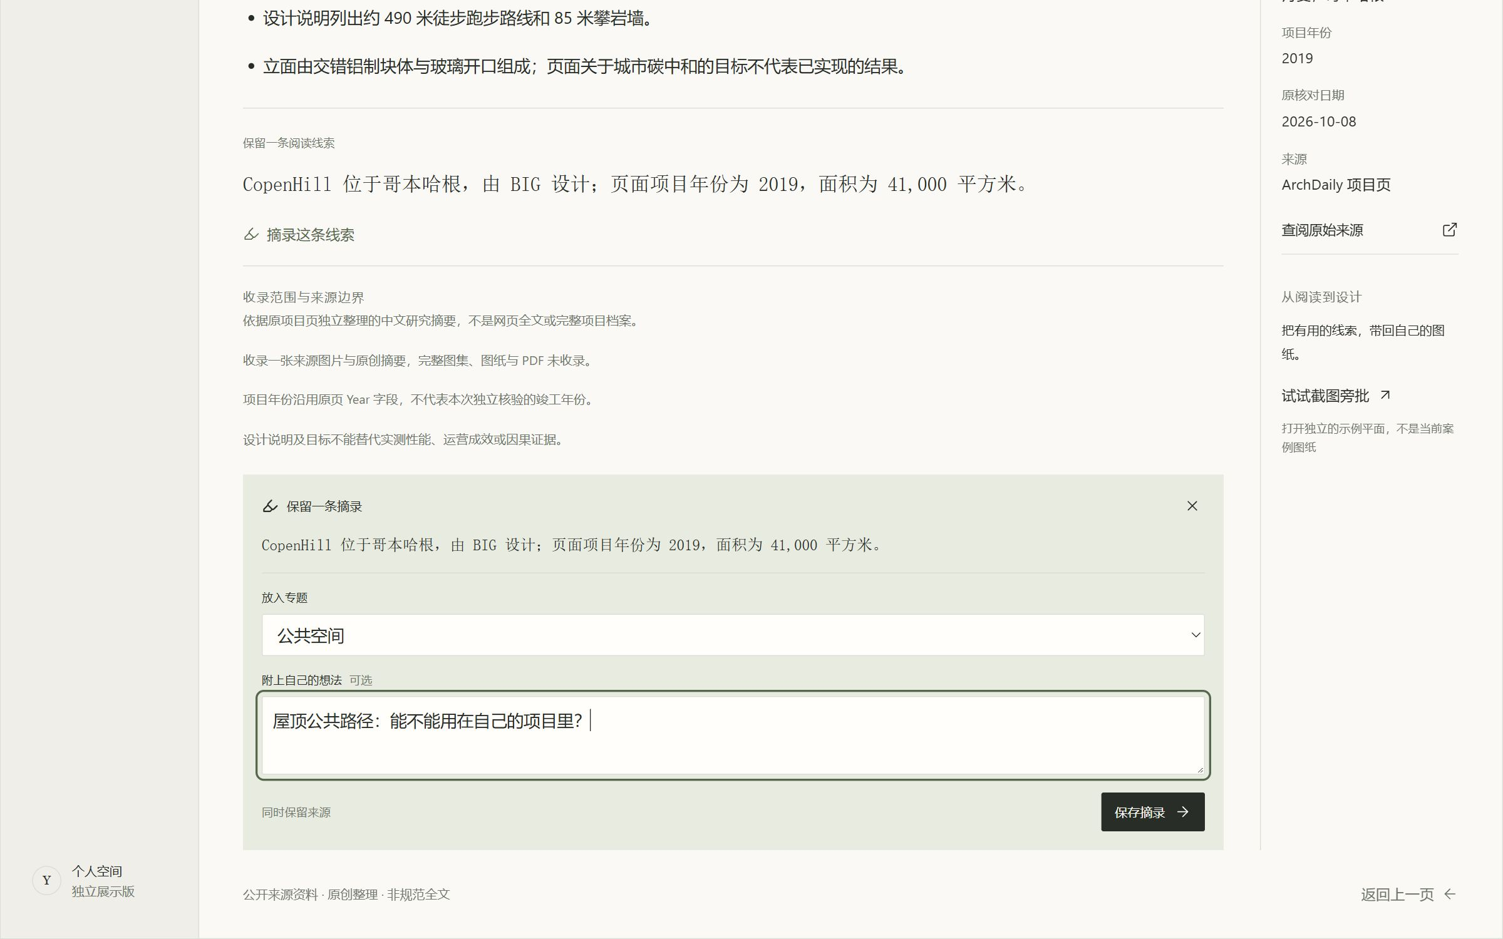Screen dimensions: 1503x939
Task: Click the arrow icon beside 试试截图旁批
Action: pos(1385,395)
